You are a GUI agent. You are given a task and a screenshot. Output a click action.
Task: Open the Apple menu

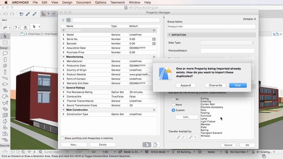[x=6, y=2]
